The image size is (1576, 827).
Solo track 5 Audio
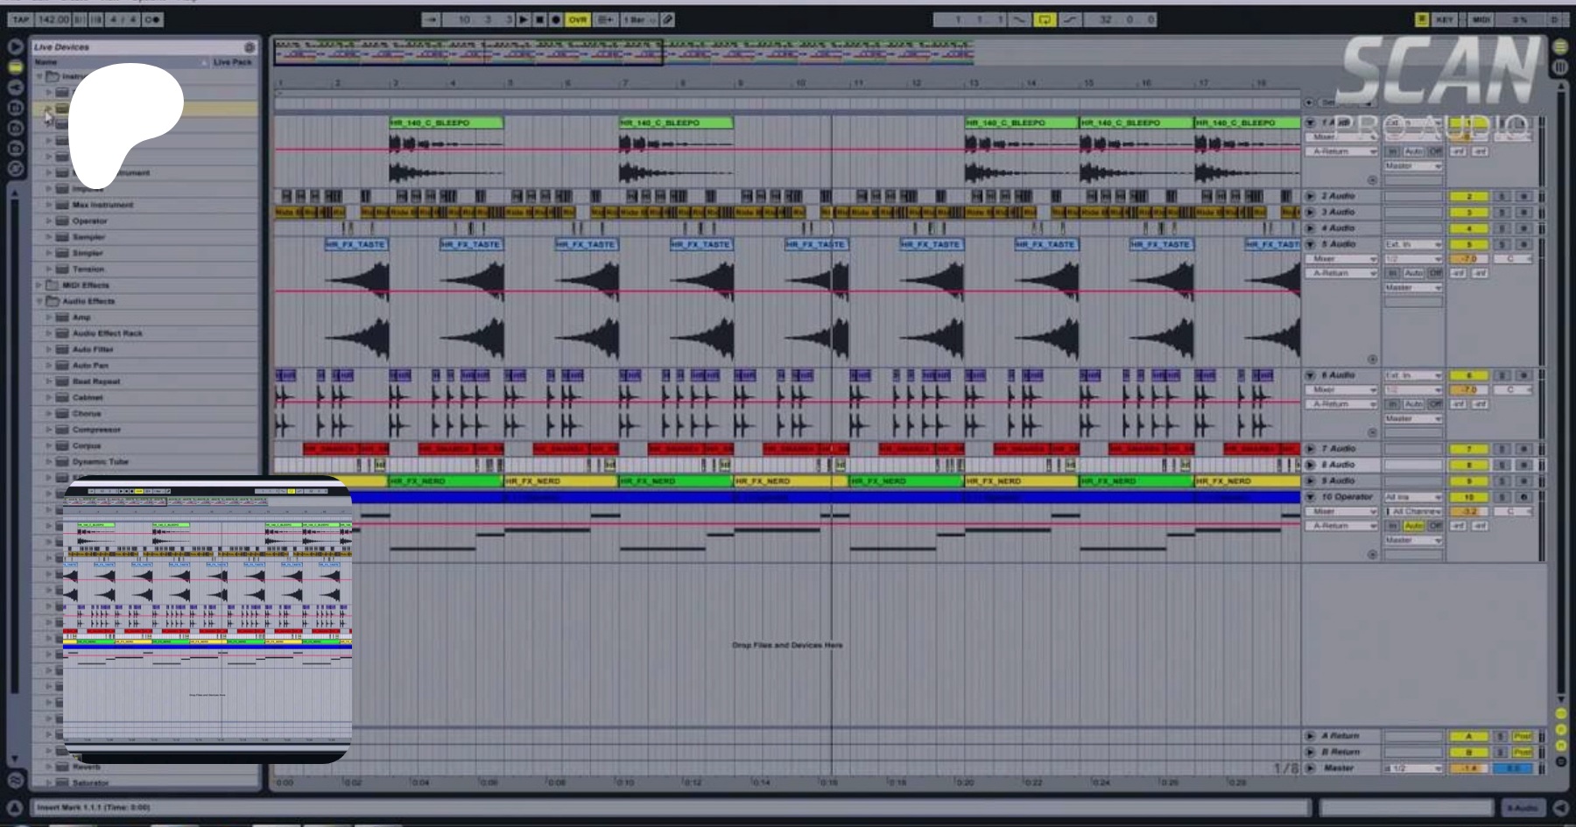tap(1501, 244)
